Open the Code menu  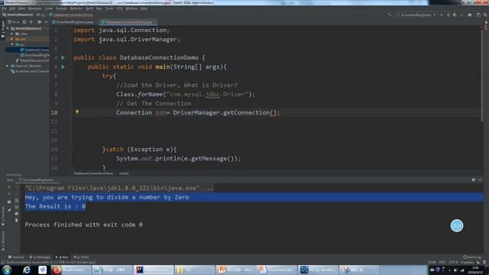tap(49, 8)
